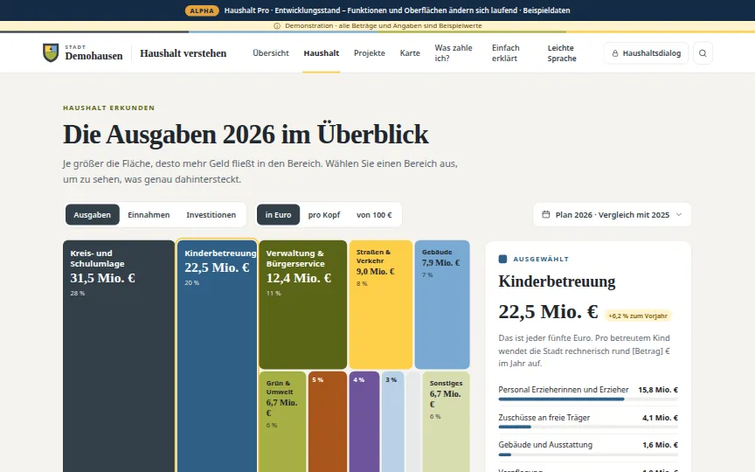Click Kinderbetreuung heading in detail panel
This screenshot has width=755, height=472.
click(x=557, y=281)
